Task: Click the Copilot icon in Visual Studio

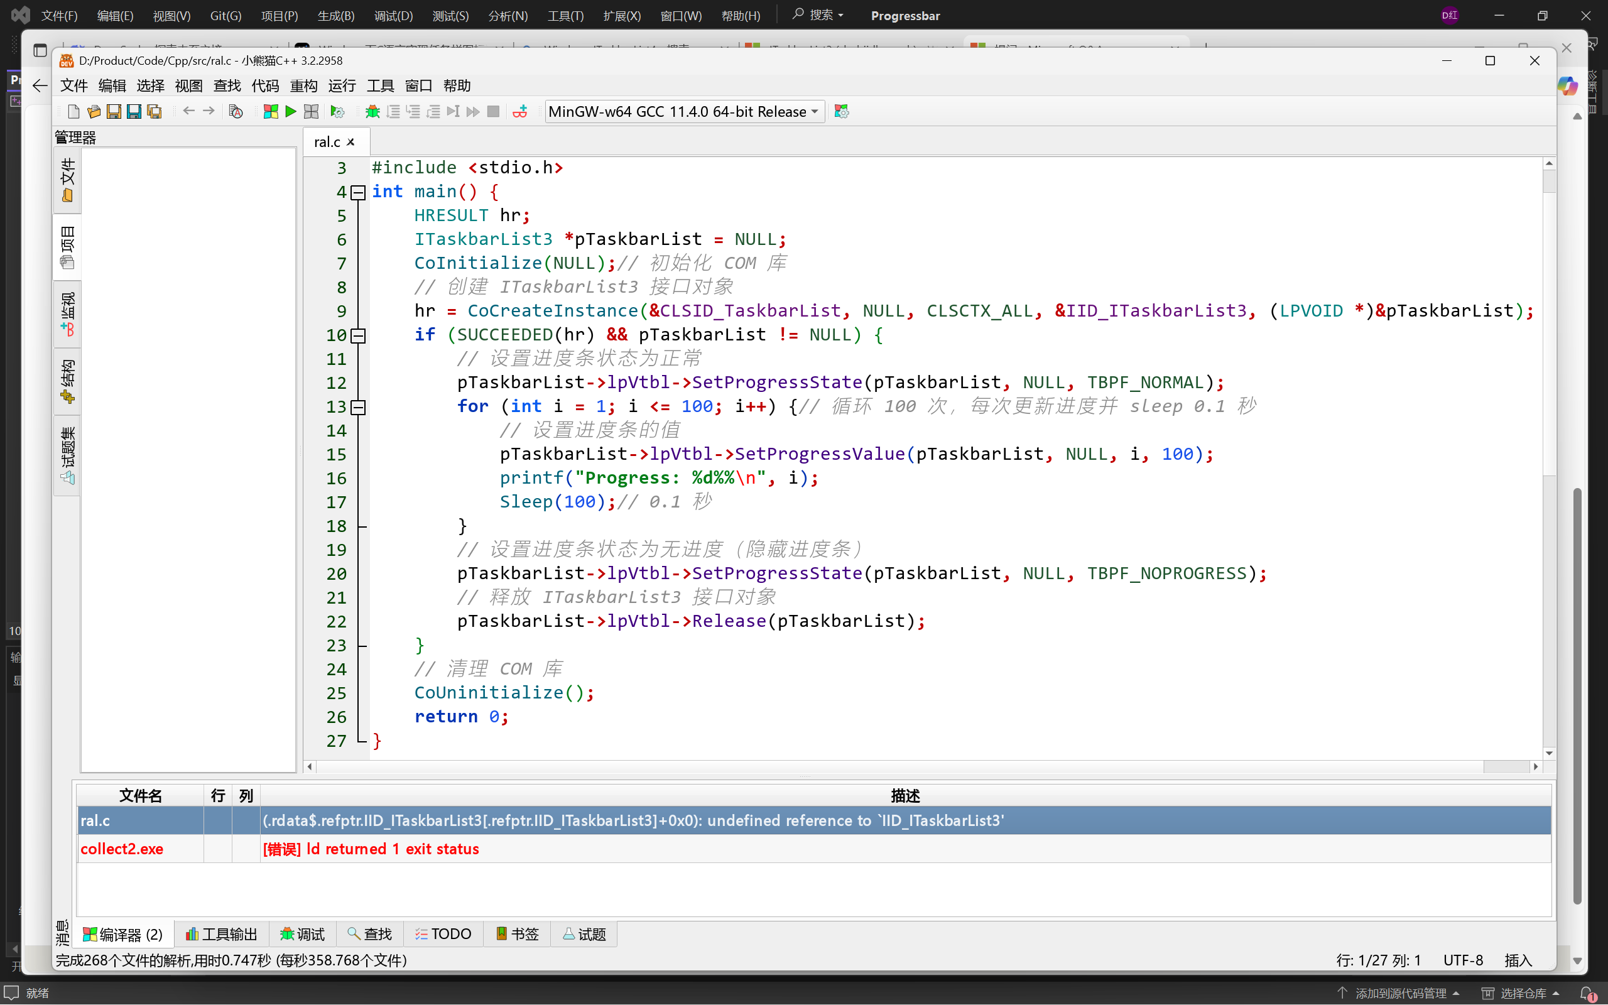Action: 1567,86
